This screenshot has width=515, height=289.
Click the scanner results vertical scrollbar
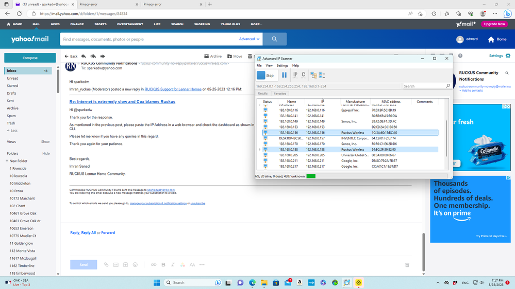(x=446, y=138)
